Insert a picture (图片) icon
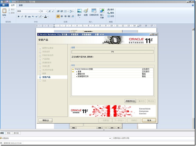196x146 pixels. pos(79,11)
